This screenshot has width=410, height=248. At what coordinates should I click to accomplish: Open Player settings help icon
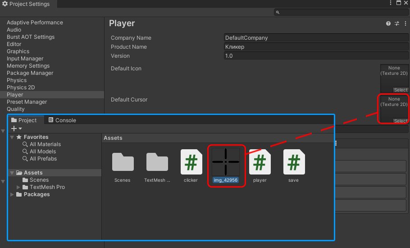[388, 23]
